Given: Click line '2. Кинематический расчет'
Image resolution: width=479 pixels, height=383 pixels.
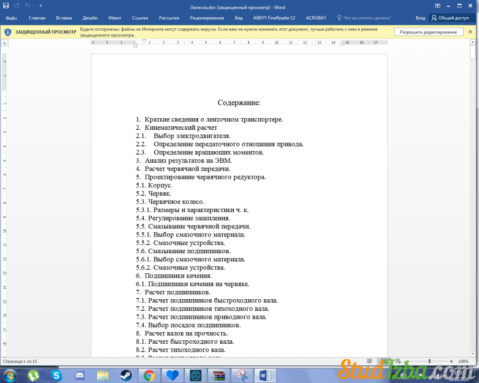Looking at the screenshot, I should click(177, 128).
